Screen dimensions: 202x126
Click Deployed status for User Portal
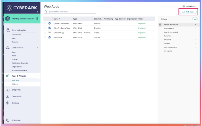142,37
